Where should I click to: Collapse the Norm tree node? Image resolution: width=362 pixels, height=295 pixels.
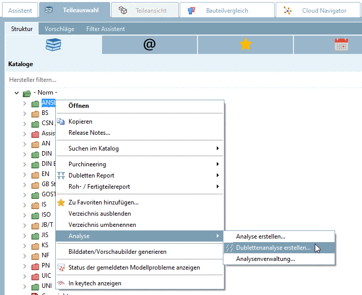click(16, 93)
